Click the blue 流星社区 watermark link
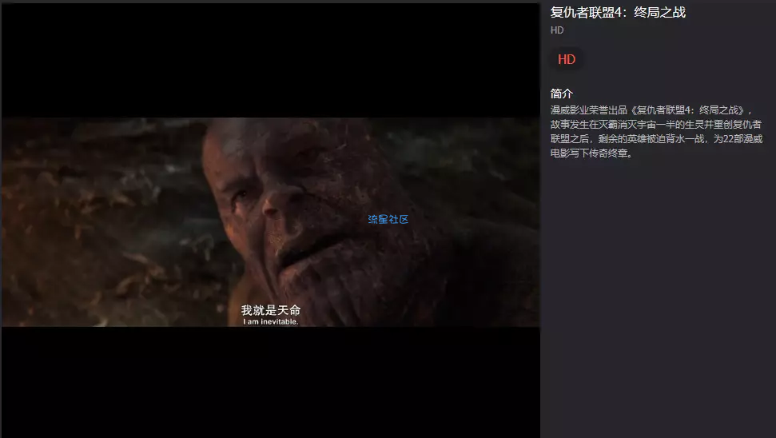This screenshot has height=438, width=776. (388, 219)
